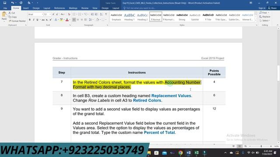Image resolution: width=280 pixels, height=157 pixels.
Task: Toggle Bold formatting
Action: [x=30, y=20]
